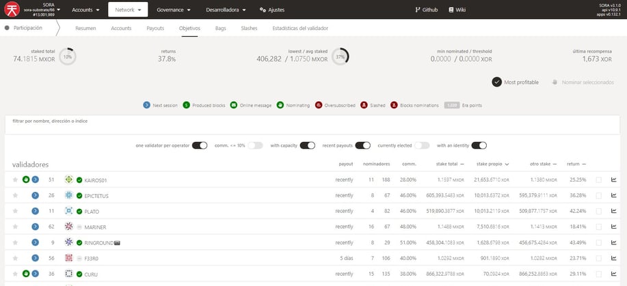Switch to the Accounts staking tab
Screen dimensions: 627x286
121,29
